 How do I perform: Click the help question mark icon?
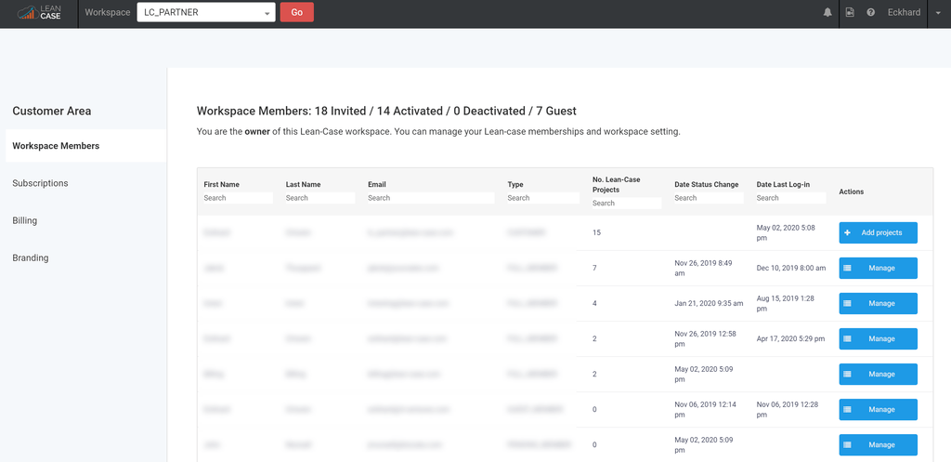coord(871,13)
